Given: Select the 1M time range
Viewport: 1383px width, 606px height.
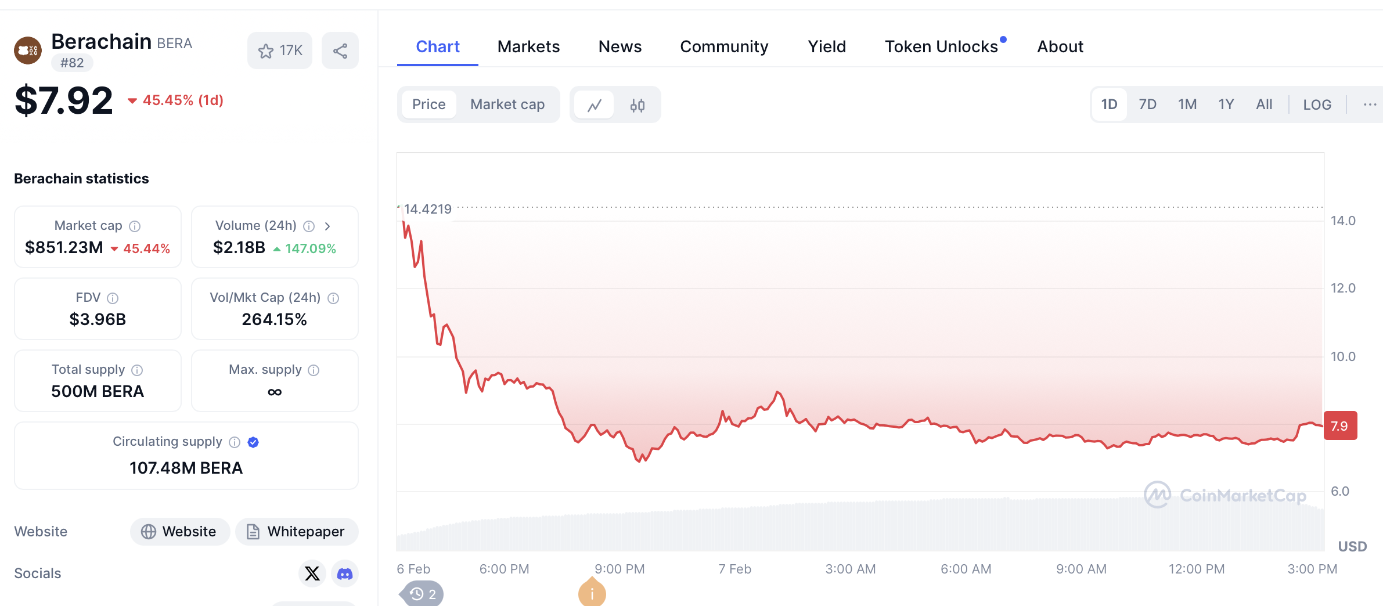Looking at the screenshot, I should [1187, 104].
